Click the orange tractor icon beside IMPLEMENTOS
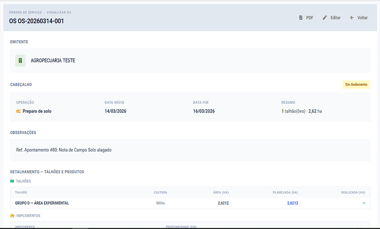 point(12,216)
